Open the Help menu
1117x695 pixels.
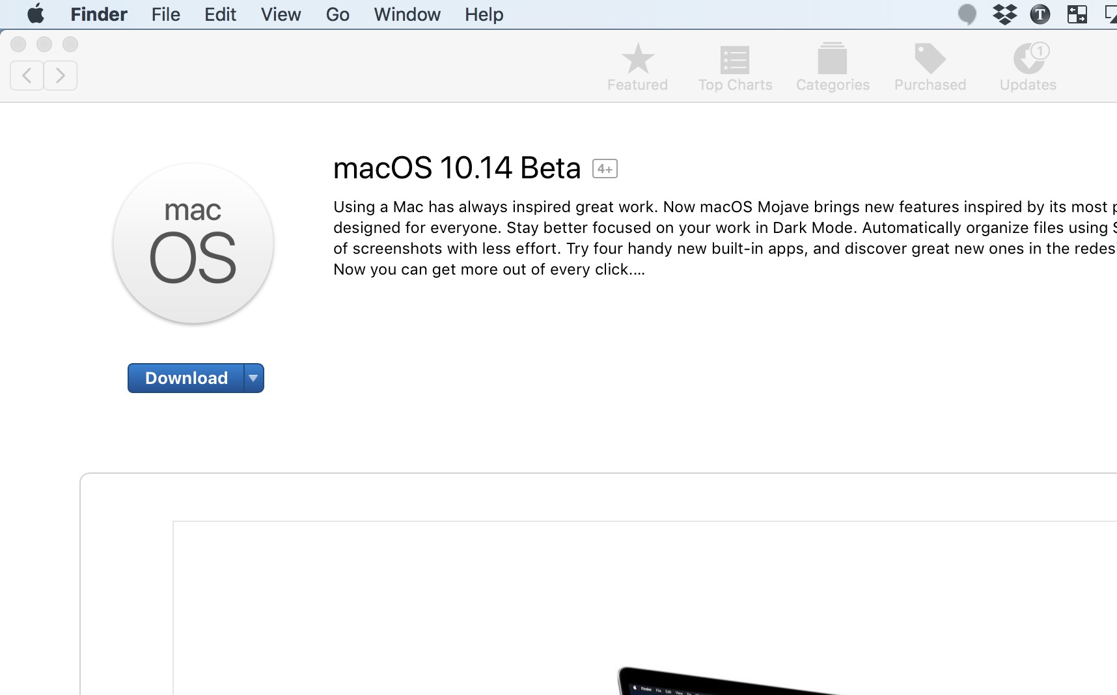click(x=484, y=14)
